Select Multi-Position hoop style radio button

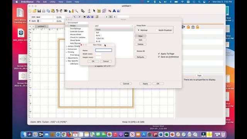[157, 30]
